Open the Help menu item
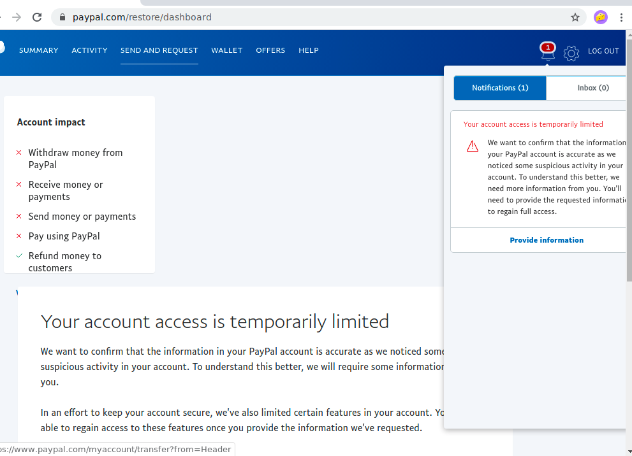The image size is (632, 456). point(309,50)
